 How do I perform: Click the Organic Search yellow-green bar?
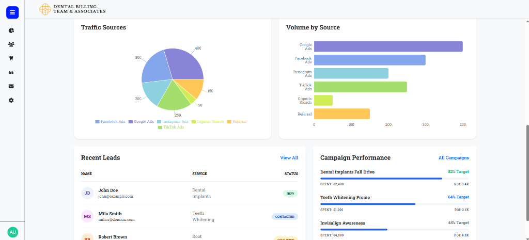[323, 101]
